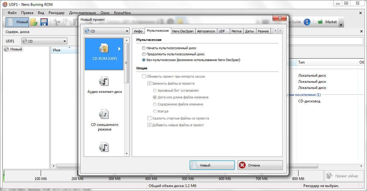Choose Дата или длина файла изменена option

coord(155,97)
